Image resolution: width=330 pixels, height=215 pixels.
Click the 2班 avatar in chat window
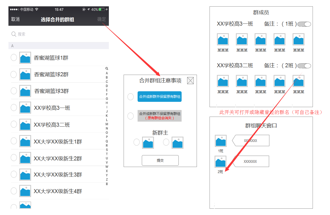coord(221,162)
